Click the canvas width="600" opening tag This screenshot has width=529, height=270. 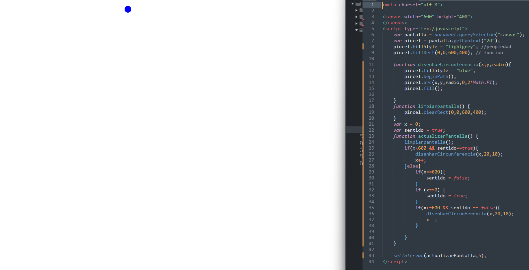pos(428,17)
